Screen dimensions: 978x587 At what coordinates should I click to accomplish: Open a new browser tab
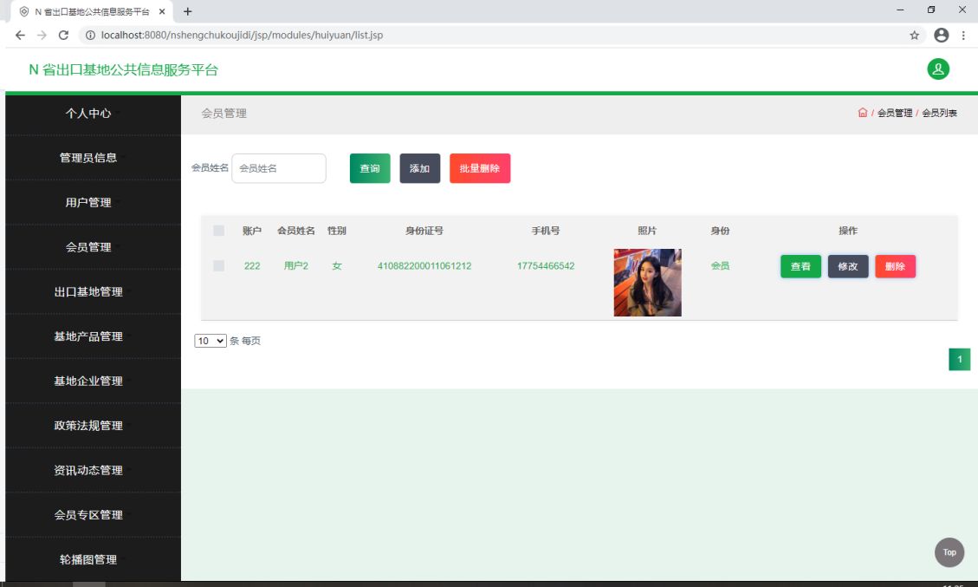(188, 11)
